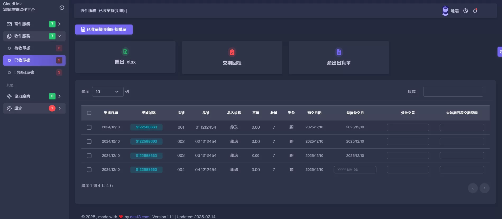The height and width of the screenshot is (219, 502).
Task: Click the 交期回覆 red clipboard icon
Action: 232,52
